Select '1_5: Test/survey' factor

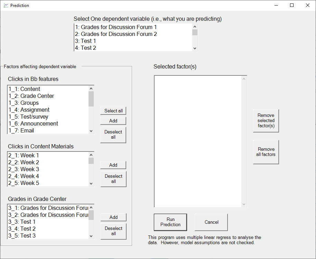coord(48,117)
